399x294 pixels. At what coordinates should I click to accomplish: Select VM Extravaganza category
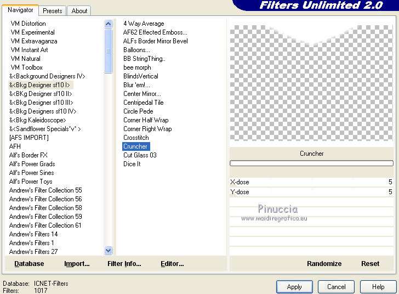pyautogui.click(x=34, y=41)
